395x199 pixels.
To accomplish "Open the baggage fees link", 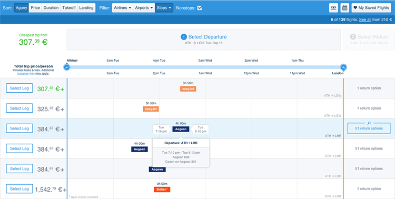I will [x=26, y=74].
